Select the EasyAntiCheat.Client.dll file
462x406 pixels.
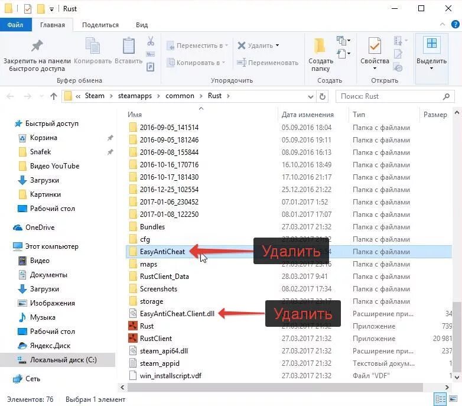177,313
